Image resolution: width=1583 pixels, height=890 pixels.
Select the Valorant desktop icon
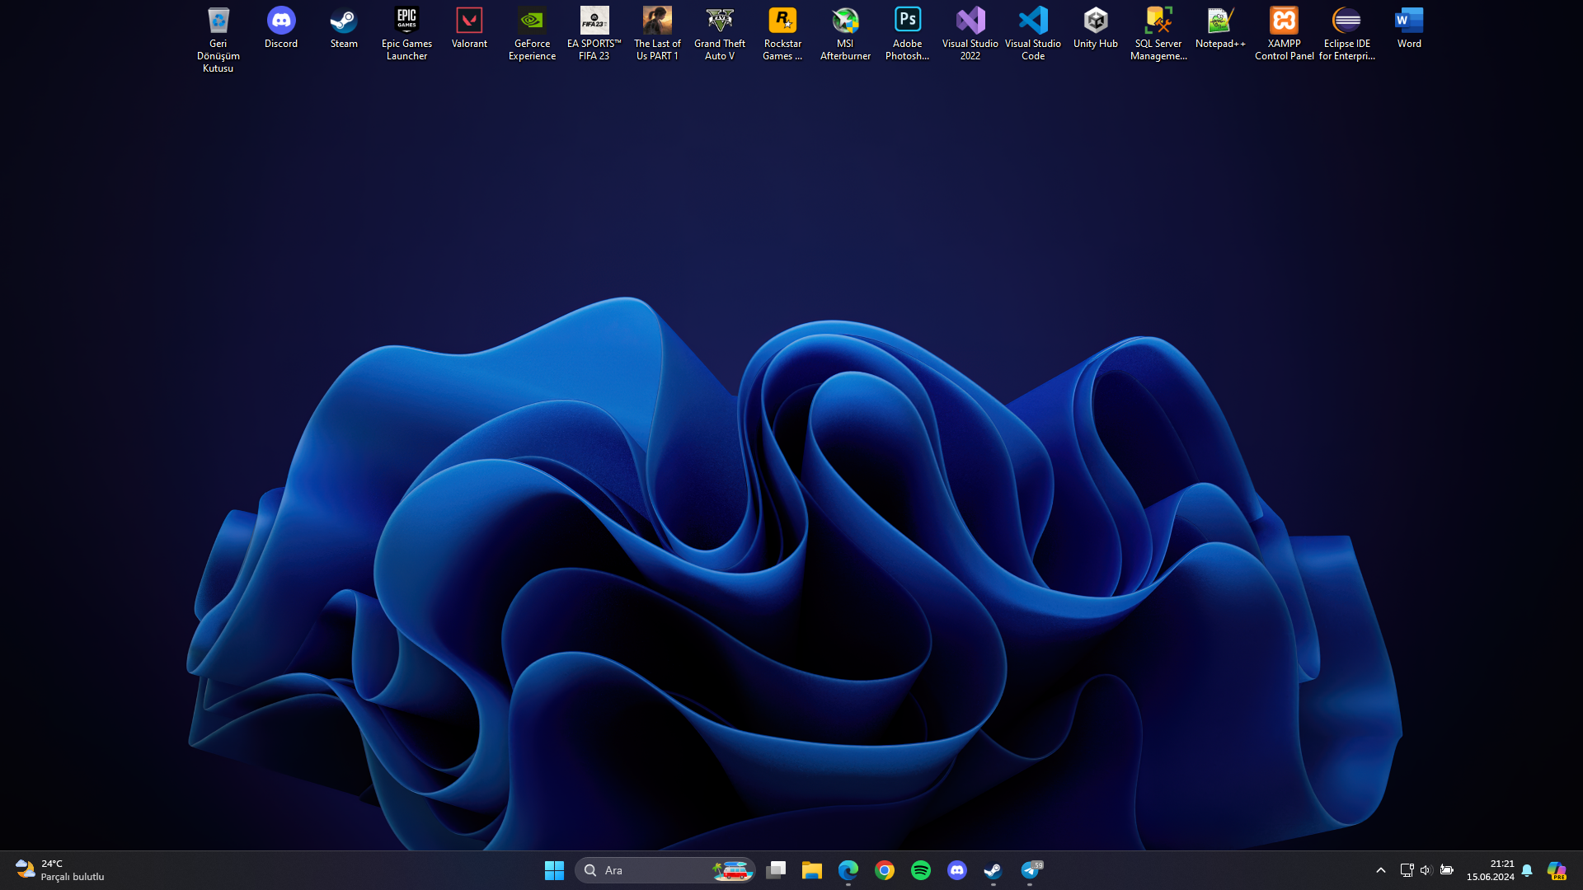[x=469, y=28]
